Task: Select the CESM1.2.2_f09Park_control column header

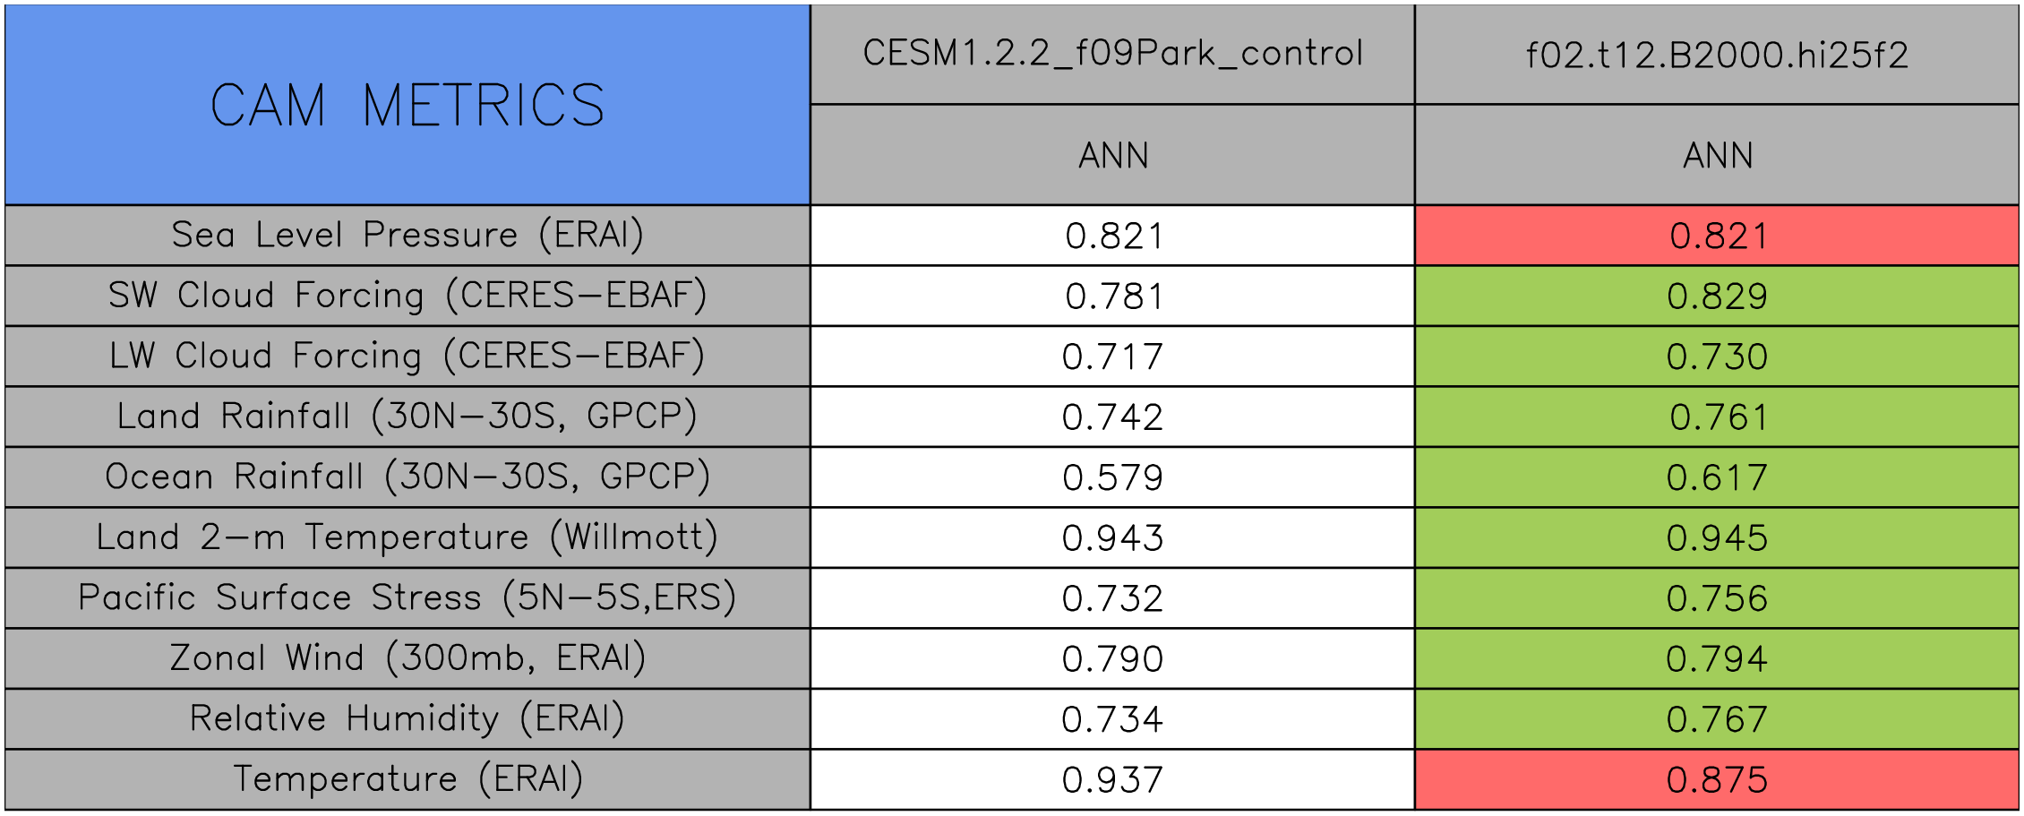Action: point(1112,55)
